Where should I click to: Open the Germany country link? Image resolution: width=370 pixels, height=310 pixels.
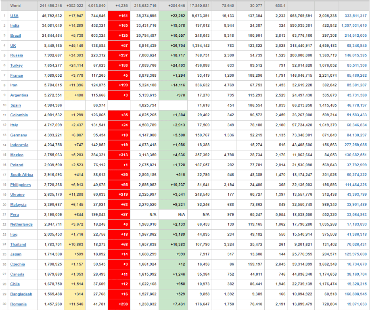point(19,135)
